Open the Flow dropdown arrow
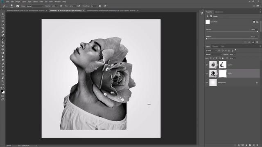Viewport: 262px width, 147px height. (75, 6)
